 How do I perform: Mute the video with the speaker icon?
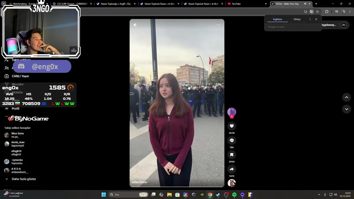(135, 25)
